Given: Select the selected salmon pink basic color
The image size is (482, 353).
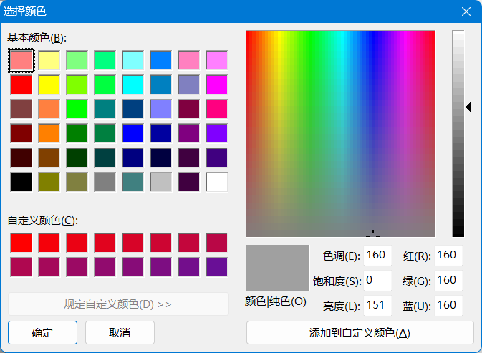Looking at the screenshot, I should [x=21, y=61].
